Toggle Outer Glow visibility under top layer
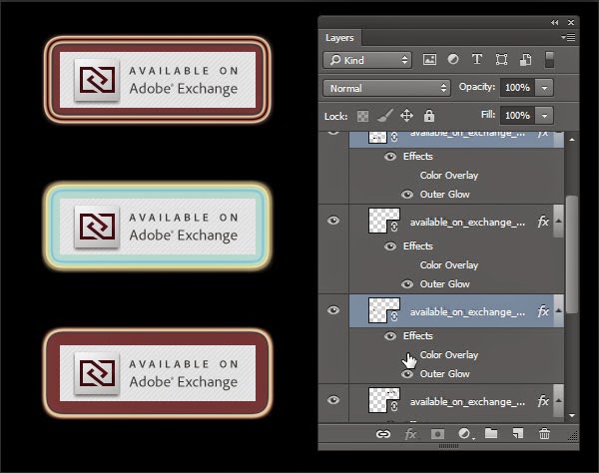Viewport: 599px width, 473px height. click(x=407, y=195)
